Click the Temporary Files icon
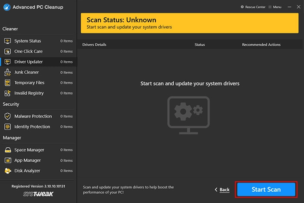The height and width of the screenshot is (203, 304). pos(7,83)
